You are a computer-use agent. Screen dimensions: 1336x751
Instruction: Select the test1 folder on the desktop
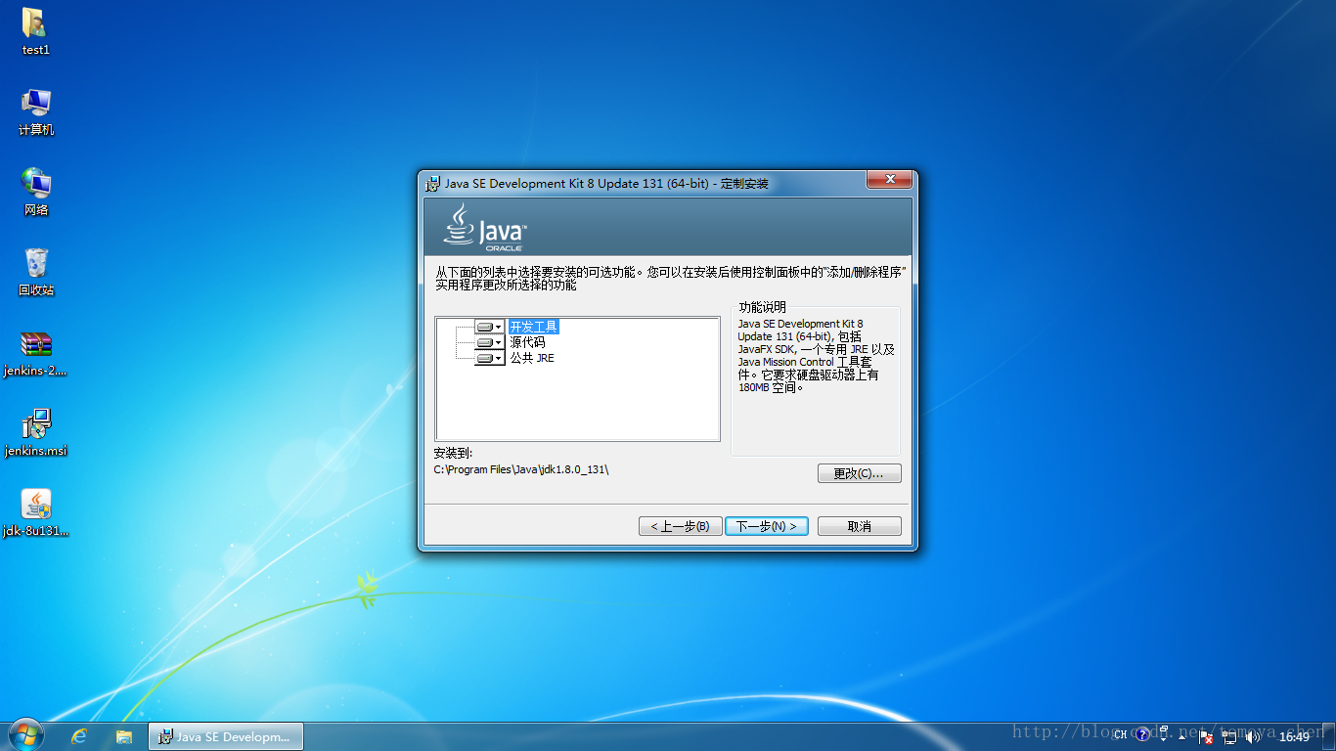36,31
